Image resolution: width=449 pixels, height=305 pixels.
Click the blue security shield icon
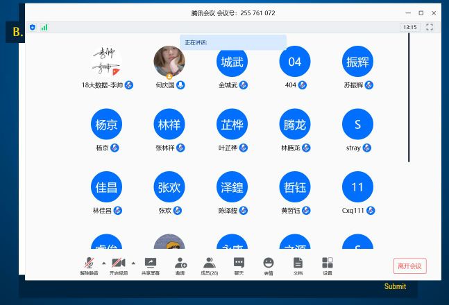[x=33, y=27]
